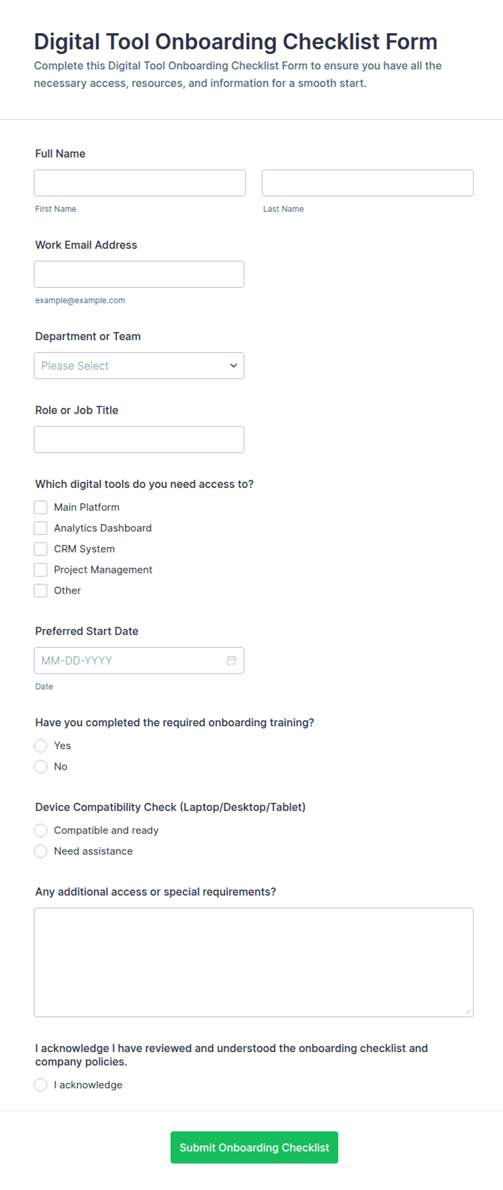Enable the Project Management checkbox

(x=41, y=570)
